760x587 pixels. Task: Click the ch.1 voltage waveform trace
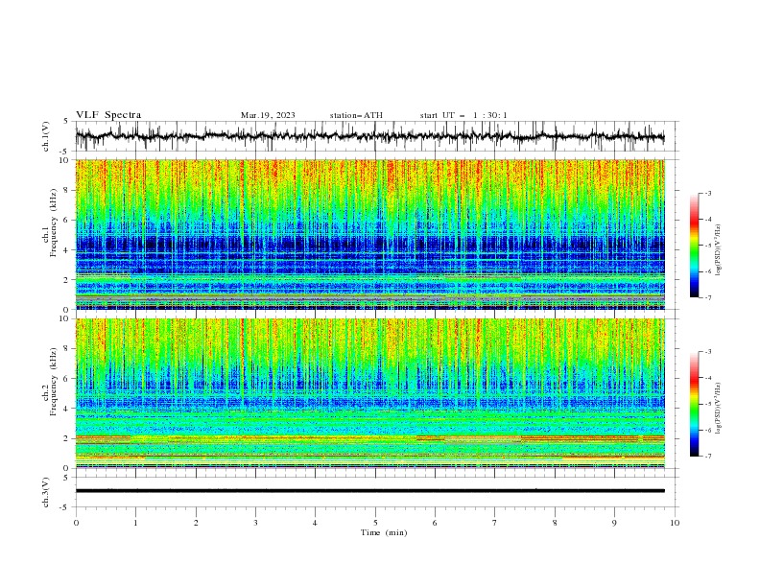369,136
